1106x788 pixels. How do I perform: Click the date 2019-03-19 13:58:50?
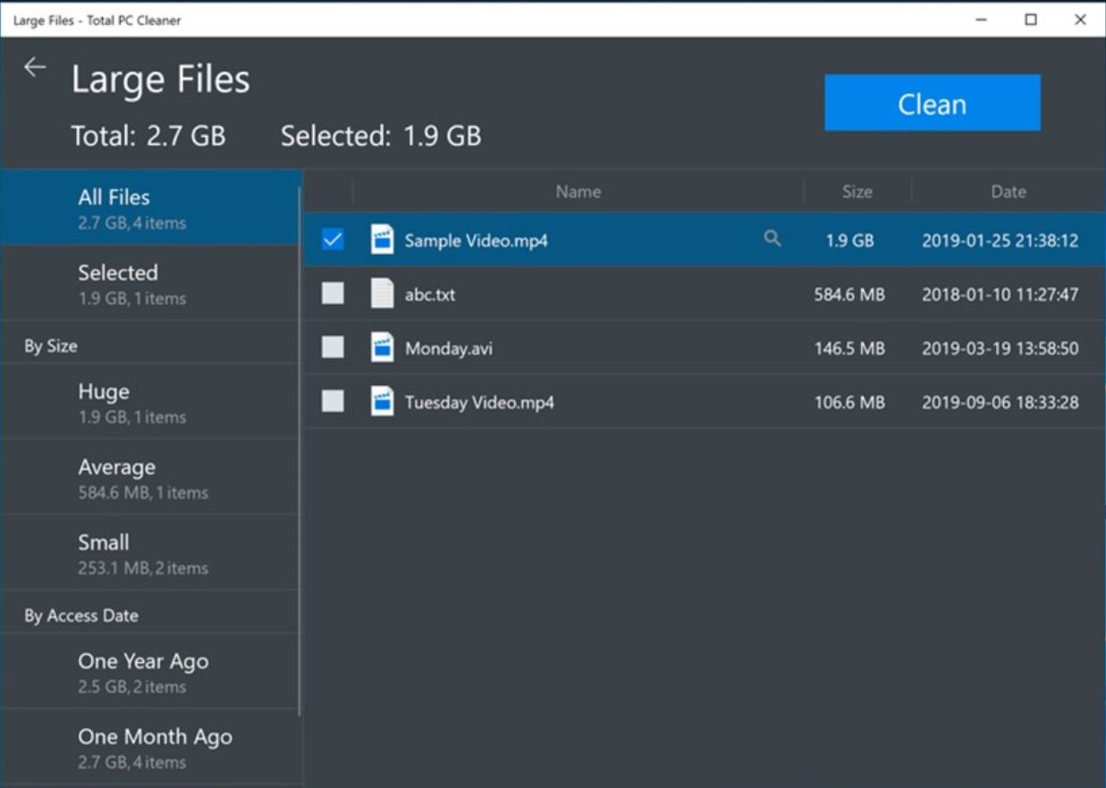[x=1000, y=348]
